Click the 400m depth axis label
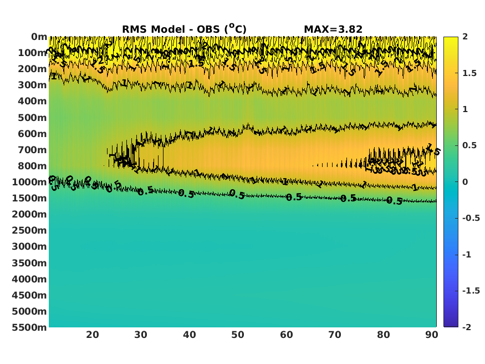Screen dimensions: 485x364 click(33, 101)
